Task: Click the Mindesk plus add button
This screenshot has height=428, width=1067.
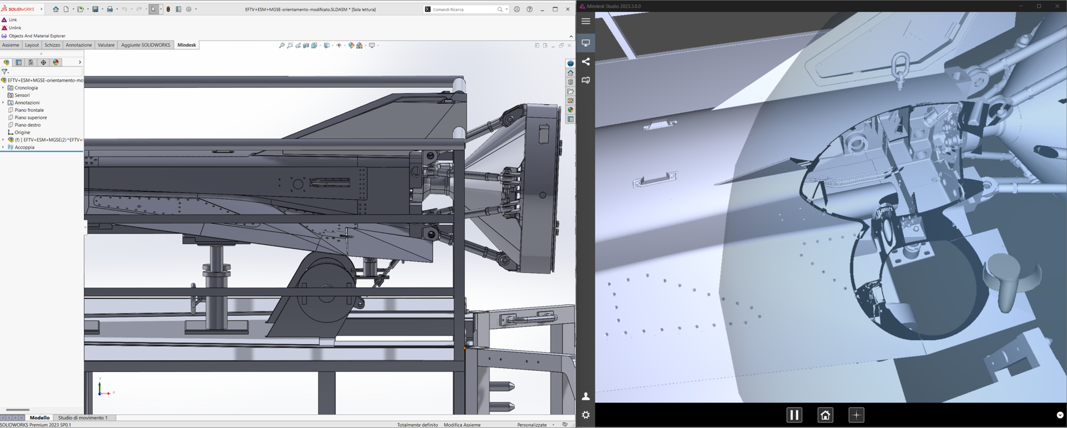Action: click(856, 415)
